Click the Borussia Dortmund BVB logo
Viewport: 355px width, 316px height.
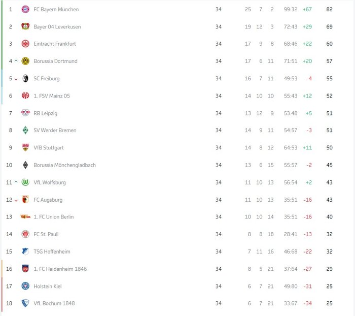[x=25, y=61]
